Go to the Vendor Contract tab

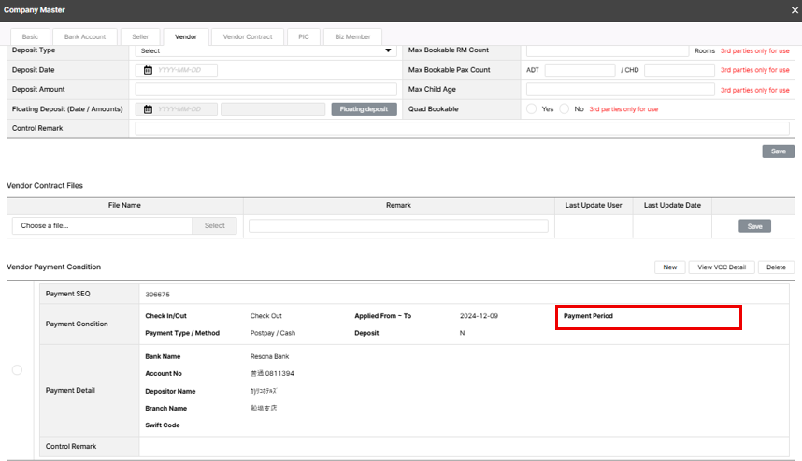point(248,36)
